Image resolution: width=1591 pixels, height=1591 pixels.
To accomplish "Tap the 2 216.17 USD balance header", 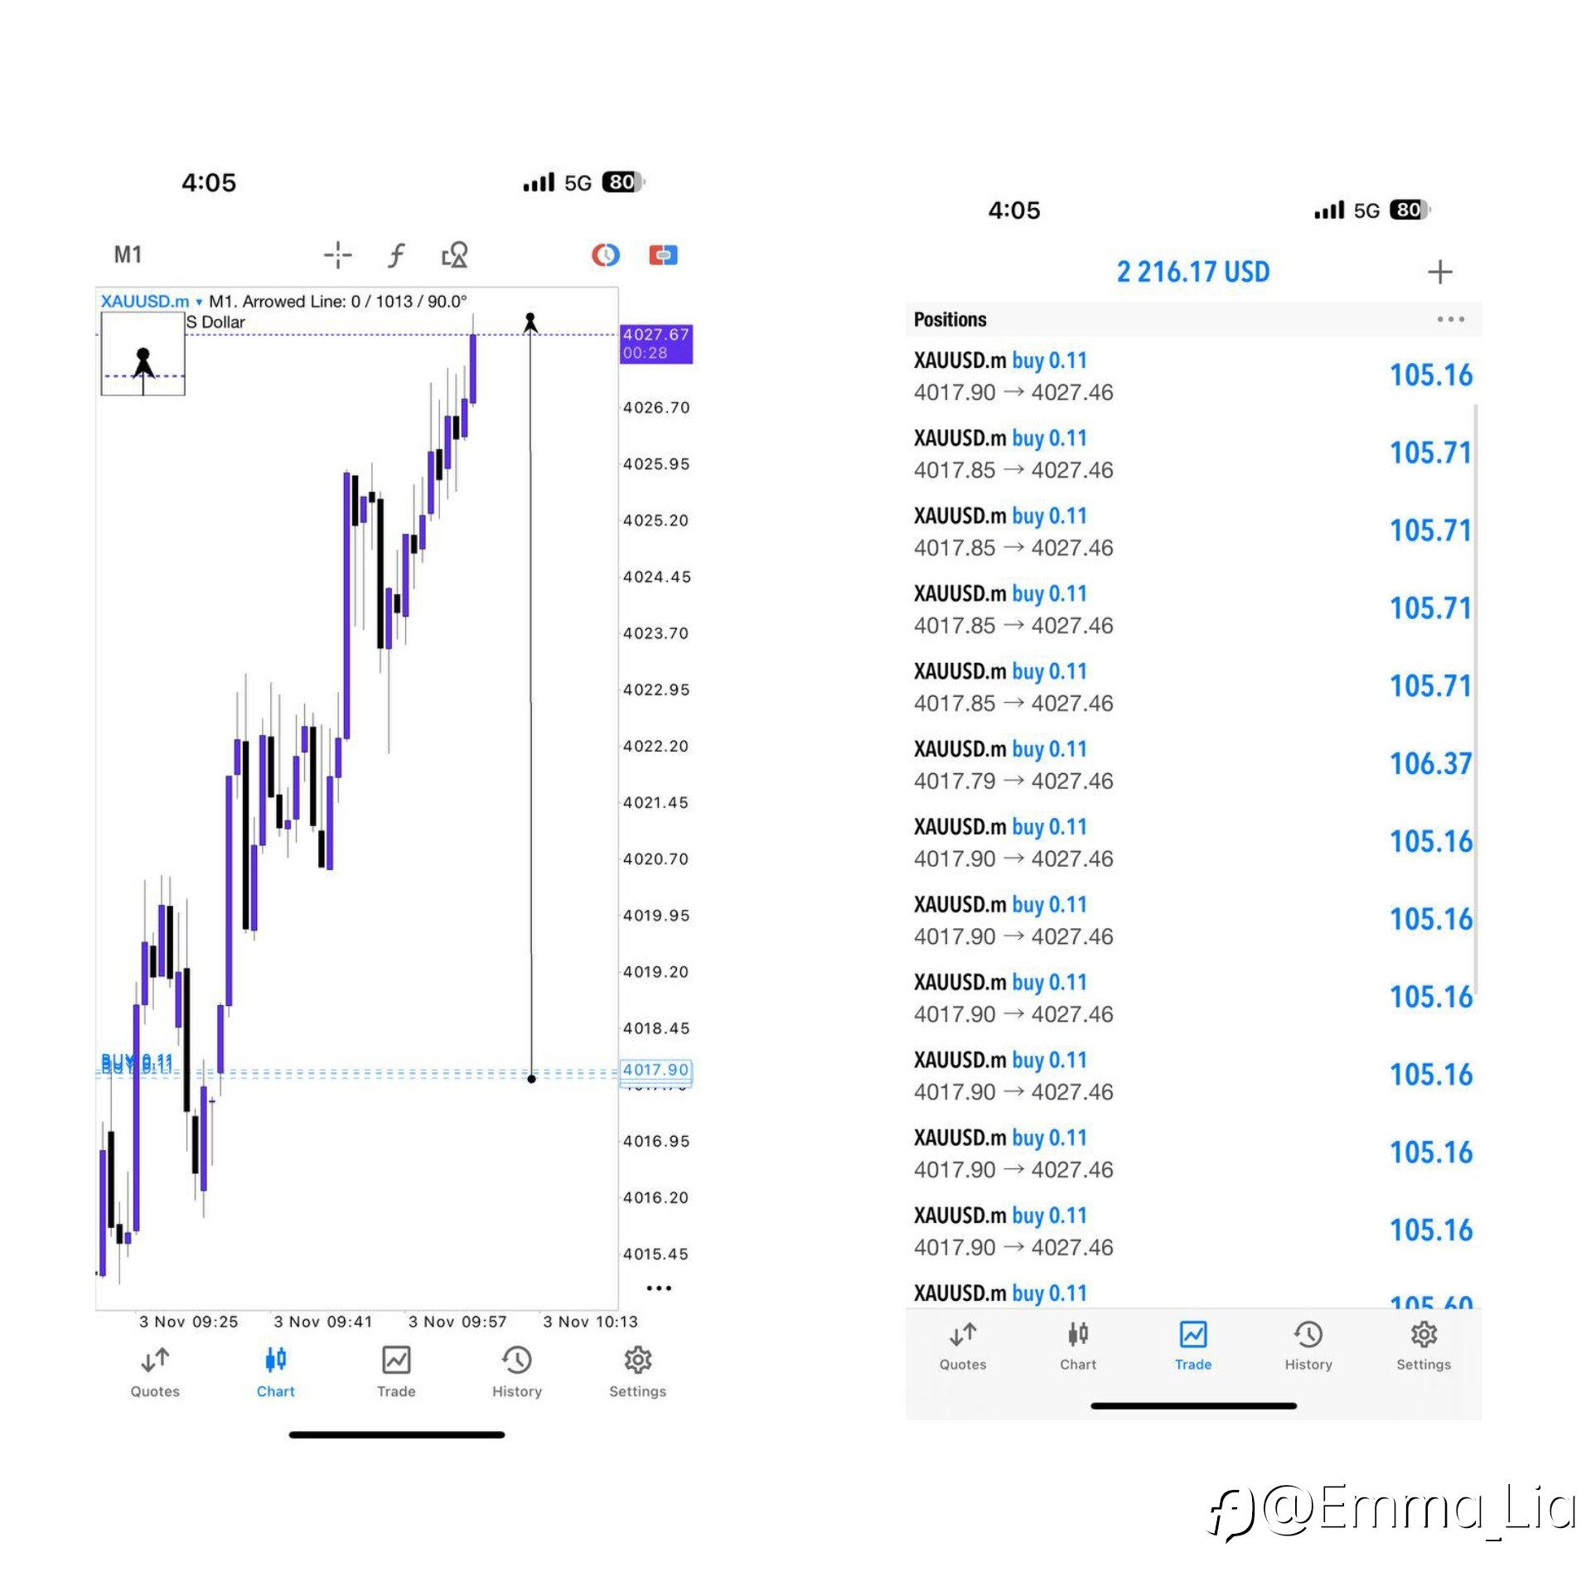I will click(1192, 272).
